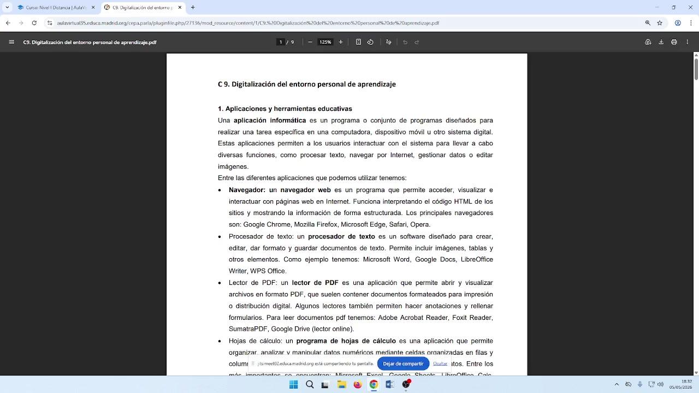699x393 pixels.
Task: Redo the PDF annotation
Action: point(417,42)
